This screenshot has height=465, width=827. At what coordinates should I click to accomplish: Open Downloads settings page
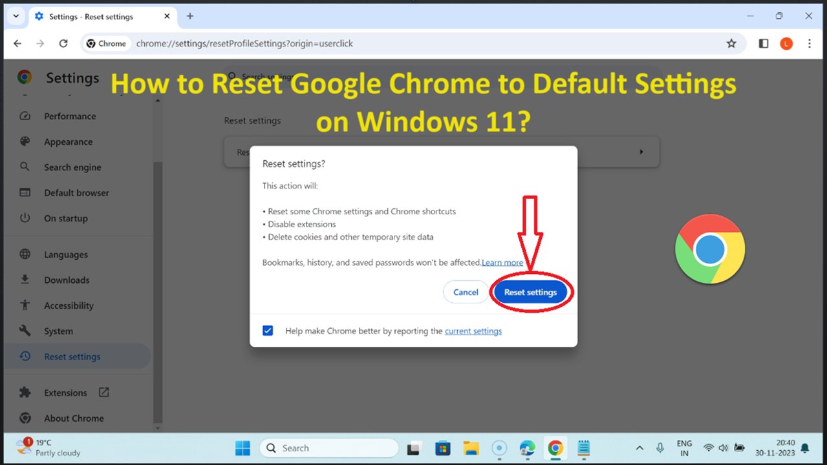pyautogui.click(x=67, y=280)
